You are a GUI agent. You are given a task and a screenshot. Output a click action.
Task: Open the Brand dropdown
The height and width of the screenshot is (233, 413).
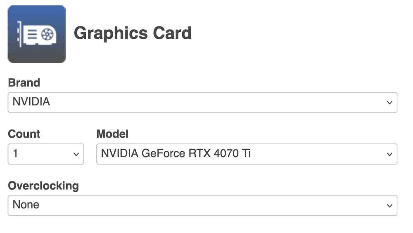(x=202, y=102)
